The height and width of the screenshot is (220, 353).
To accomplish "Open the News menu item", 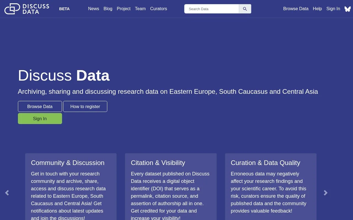I will coord(93,9).
